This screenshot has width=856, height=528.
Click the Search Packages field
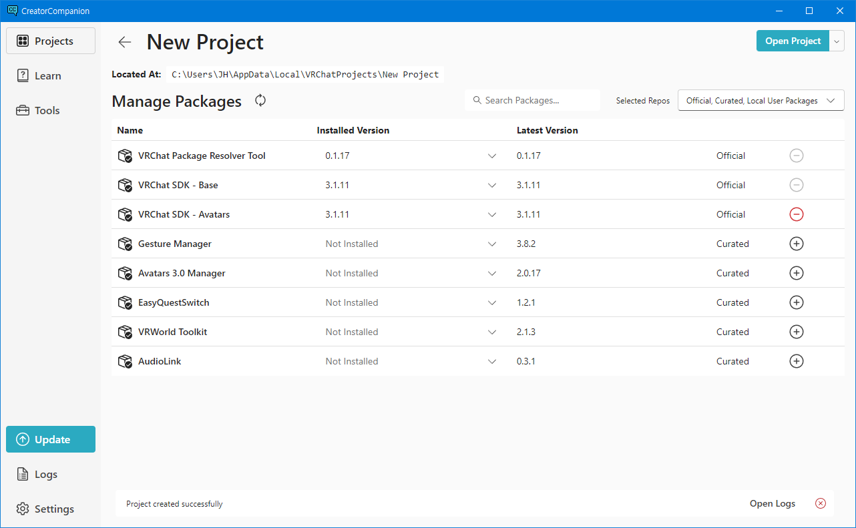tap(532, 100)
